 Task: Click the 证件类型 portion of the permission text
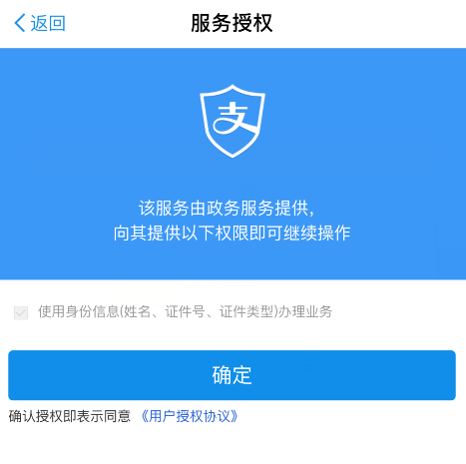pyautogui.click(x=246, y=311)
